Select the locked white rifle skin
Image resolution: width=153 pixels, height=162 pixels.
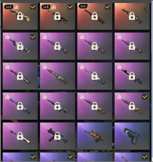(95, 76)
